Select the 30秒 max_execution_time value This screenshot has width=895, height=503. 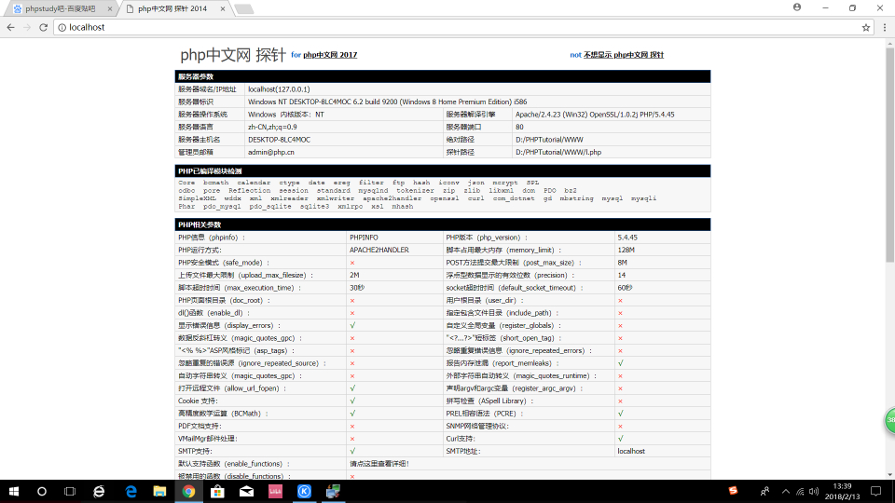tap(357, 288)
